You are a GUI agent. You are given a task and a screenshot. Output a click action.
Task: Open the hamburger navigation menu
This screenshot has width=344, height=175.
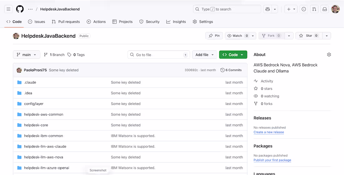8,9
